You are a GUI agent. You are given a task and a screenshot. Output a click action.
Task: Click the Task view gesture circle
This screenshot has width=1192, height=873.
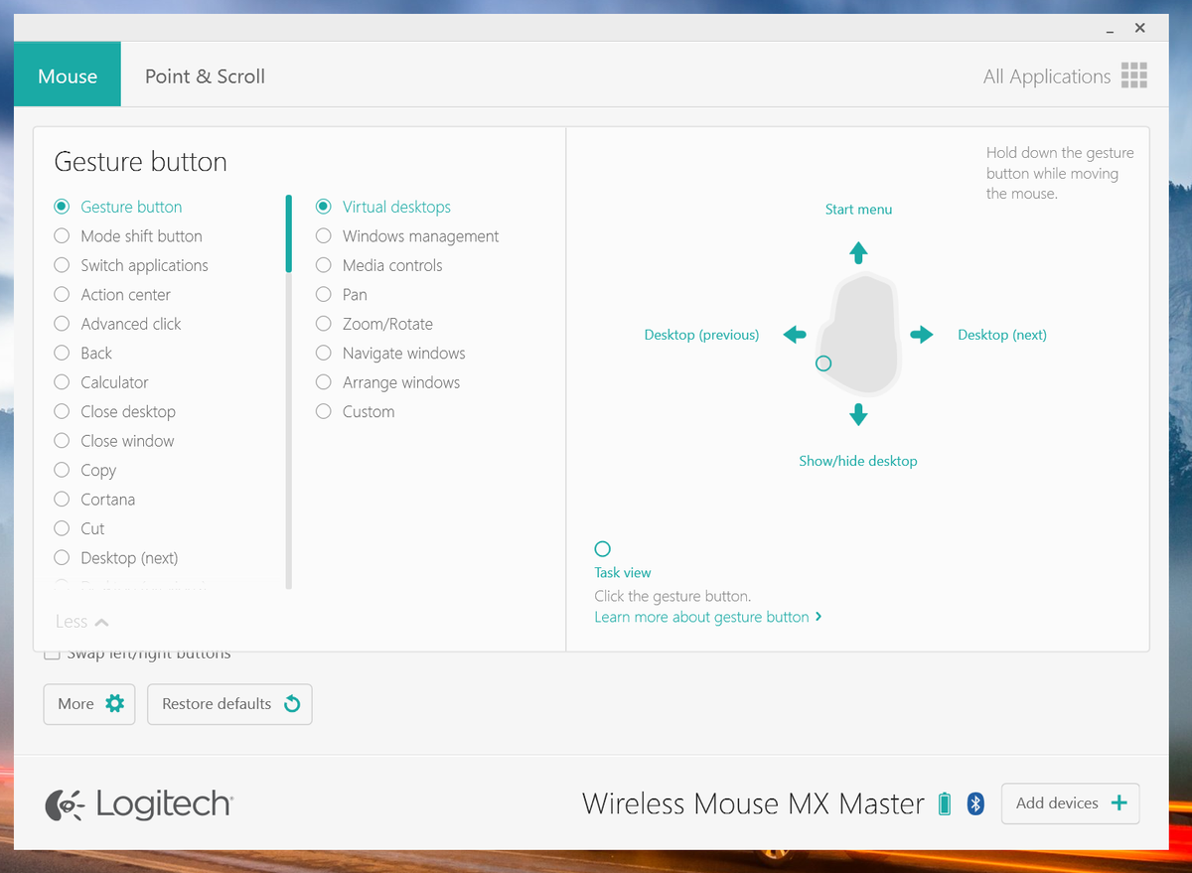click(602, 548)
